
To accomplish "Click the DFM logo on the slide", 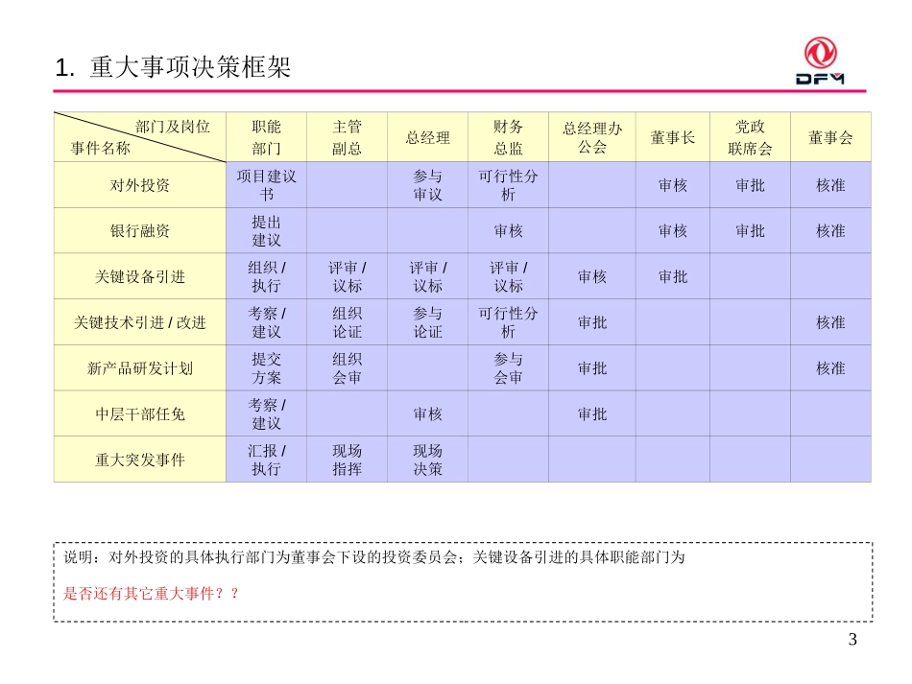I will pos(820,61).
